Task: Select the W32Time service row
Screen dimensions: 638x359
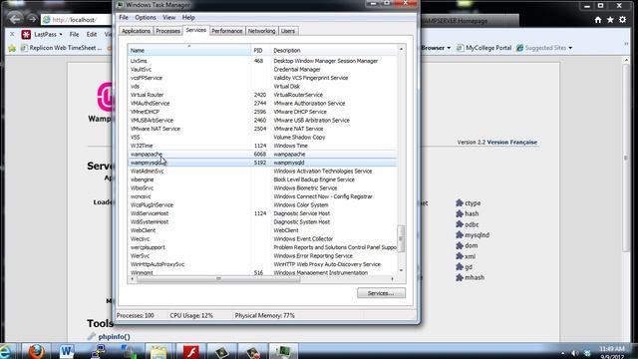Action: 262,146
